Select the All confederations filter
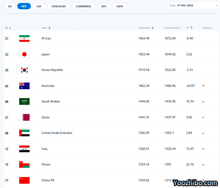Image resolution: width=220 pixels, height=188 pixels. tap(10, 6)
